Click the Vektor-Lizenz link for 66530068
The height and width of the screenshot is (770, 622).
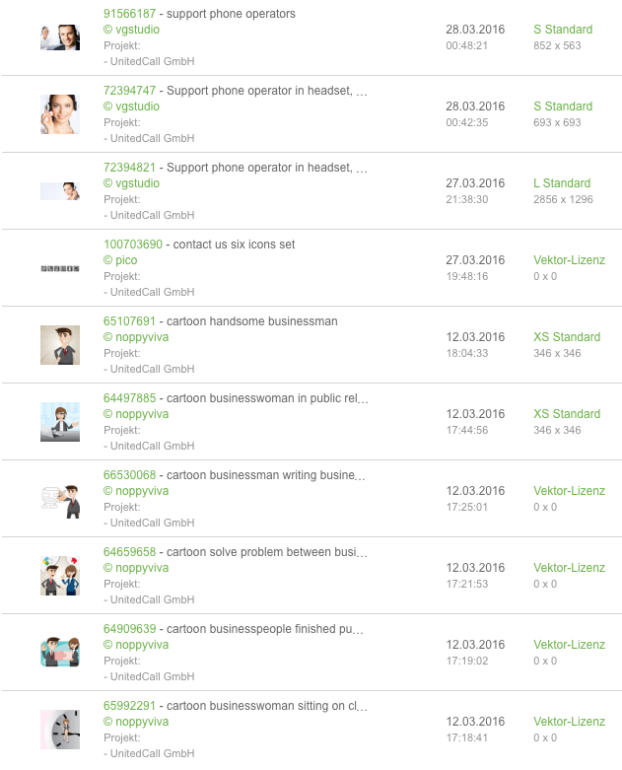pos(569,491)
